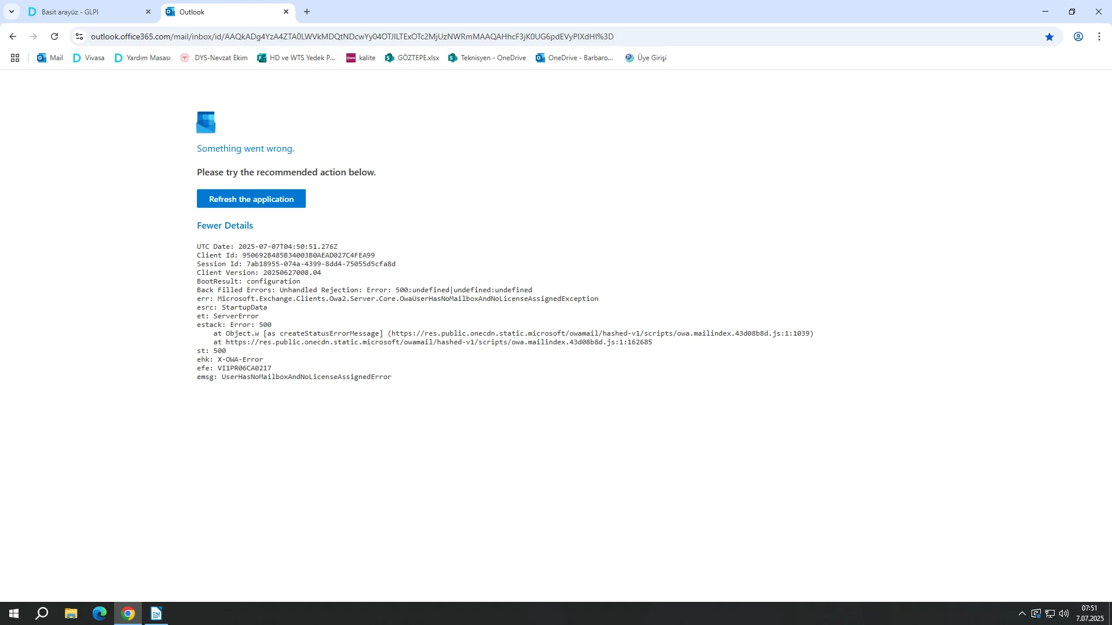
Task: Close the Outlook tab
Action: [x=286, y=12]
